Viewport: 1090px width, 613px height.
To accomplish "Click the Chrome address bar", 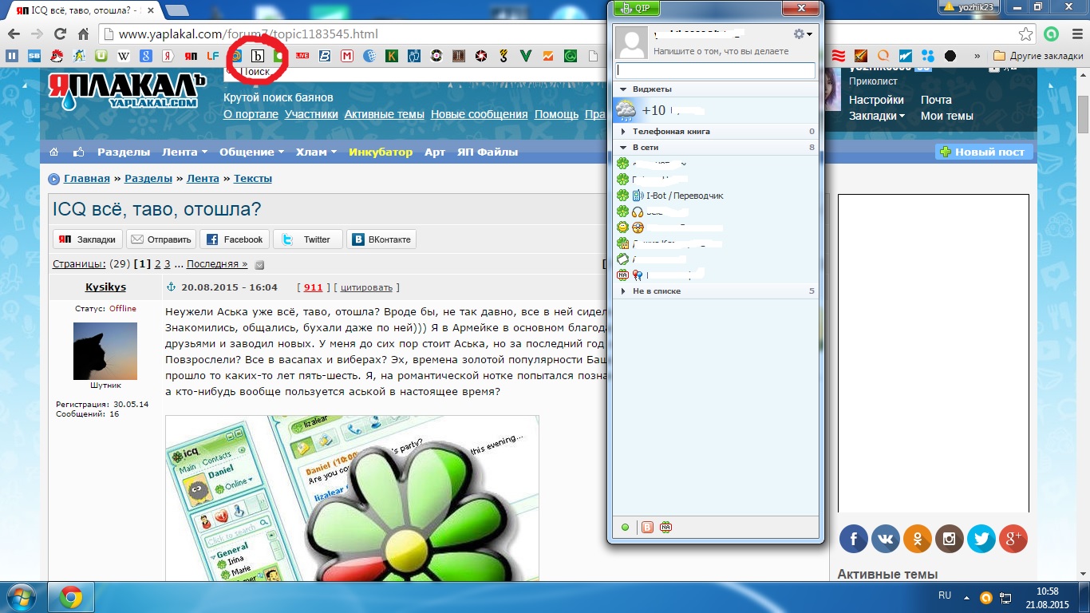I will [x=558, y=34].
